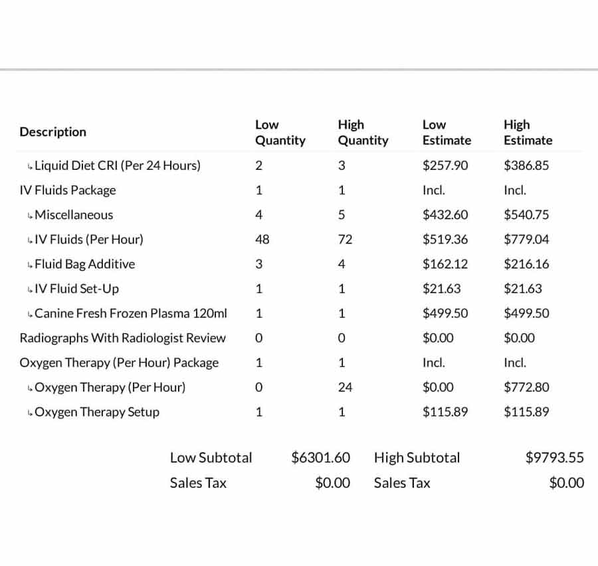Select the Oxygen Therapy (Per Hour) Package row
This screenshot has width=598, height=566.
point(119,363)
